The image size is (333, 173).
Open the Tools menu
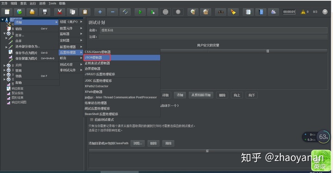[52, 3]
